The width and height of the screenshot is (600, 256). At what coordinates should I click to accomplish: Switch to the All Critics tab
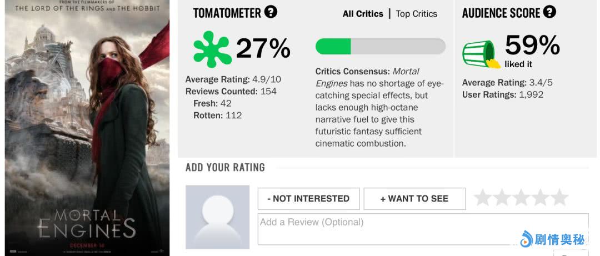click(x=363, y=14)
